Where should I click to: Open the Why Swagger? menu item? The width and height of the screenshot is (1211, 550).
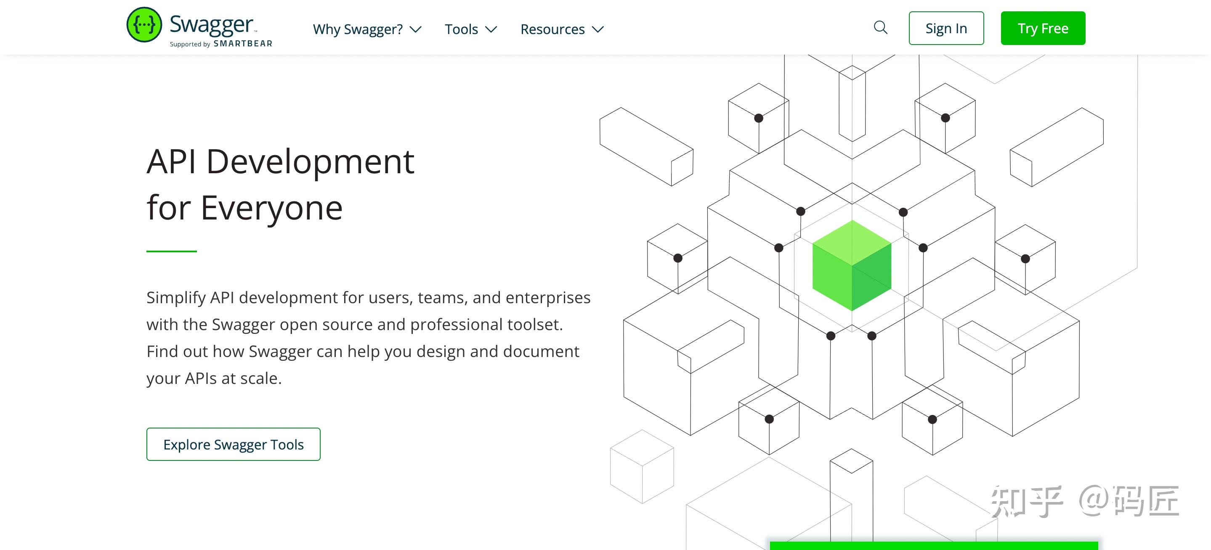click(x=357, y=29)
